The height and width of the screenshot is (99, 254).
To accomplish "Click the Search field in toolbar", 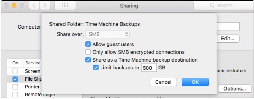I will pos(224,6).
